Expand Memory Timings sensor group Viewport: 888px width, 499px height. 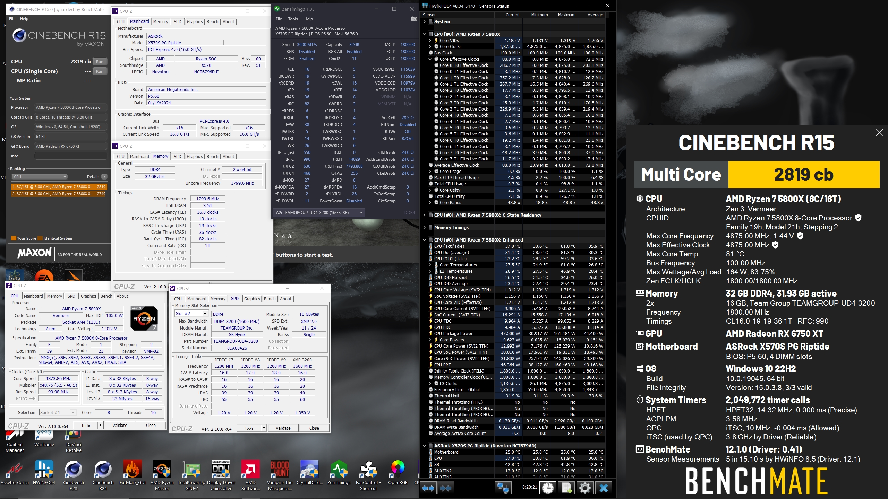[424, 227]
